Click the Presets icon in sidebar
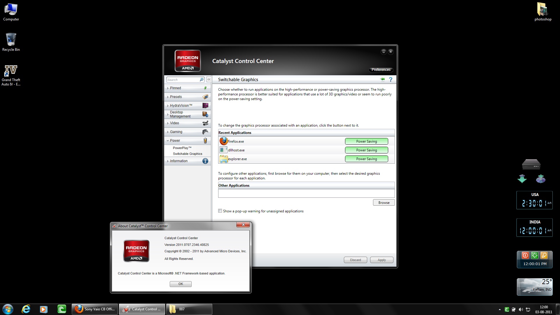The width and height of the screenshot is (560, 315). click(x=205, y=97)
